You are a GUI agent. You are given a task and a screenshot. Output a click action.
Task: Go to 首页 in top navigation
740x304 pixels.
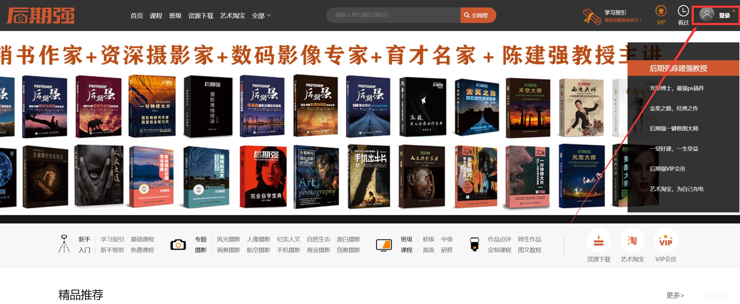point(137,16)
